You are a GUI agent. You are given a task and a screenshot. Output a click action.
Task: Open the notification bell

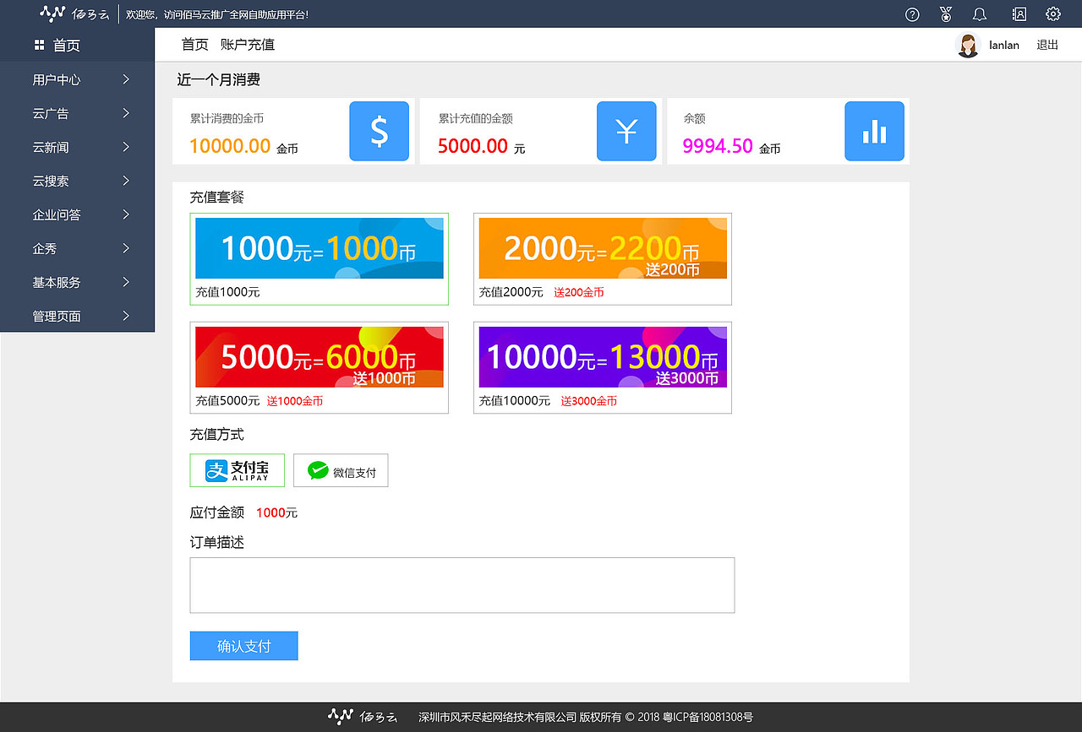(x=979, y=14)
